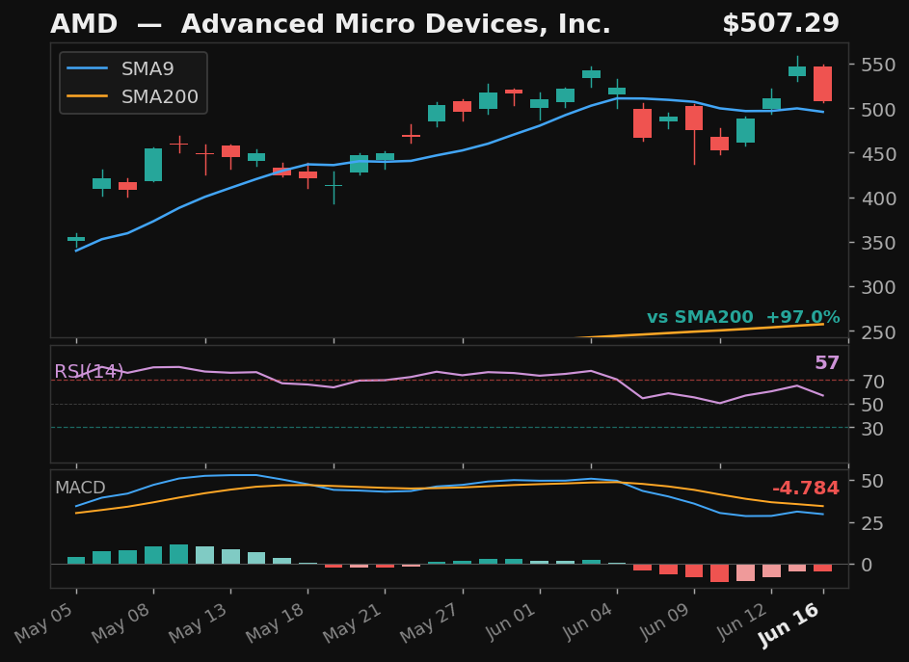Click the '300' price axis label
Screen dimensions: 909x662
(x=878, y=287)
